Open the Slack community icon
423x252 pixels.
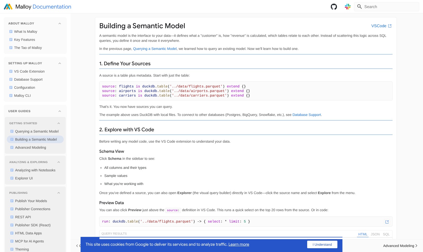point(348,7)
